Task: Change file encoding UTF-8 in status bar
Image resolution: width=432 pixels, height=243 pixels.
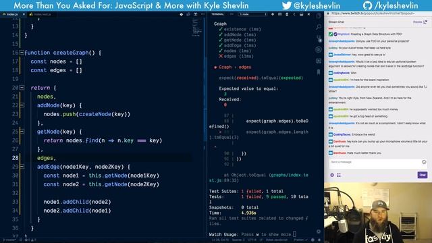Action: pyautogui.click(x=252, y=240)
